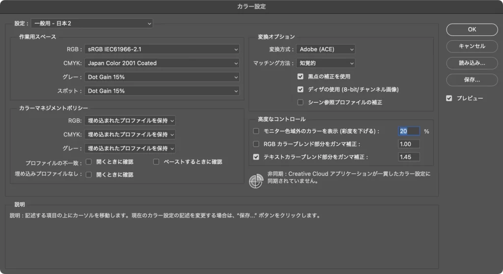Click the OK button

(472, 29)
